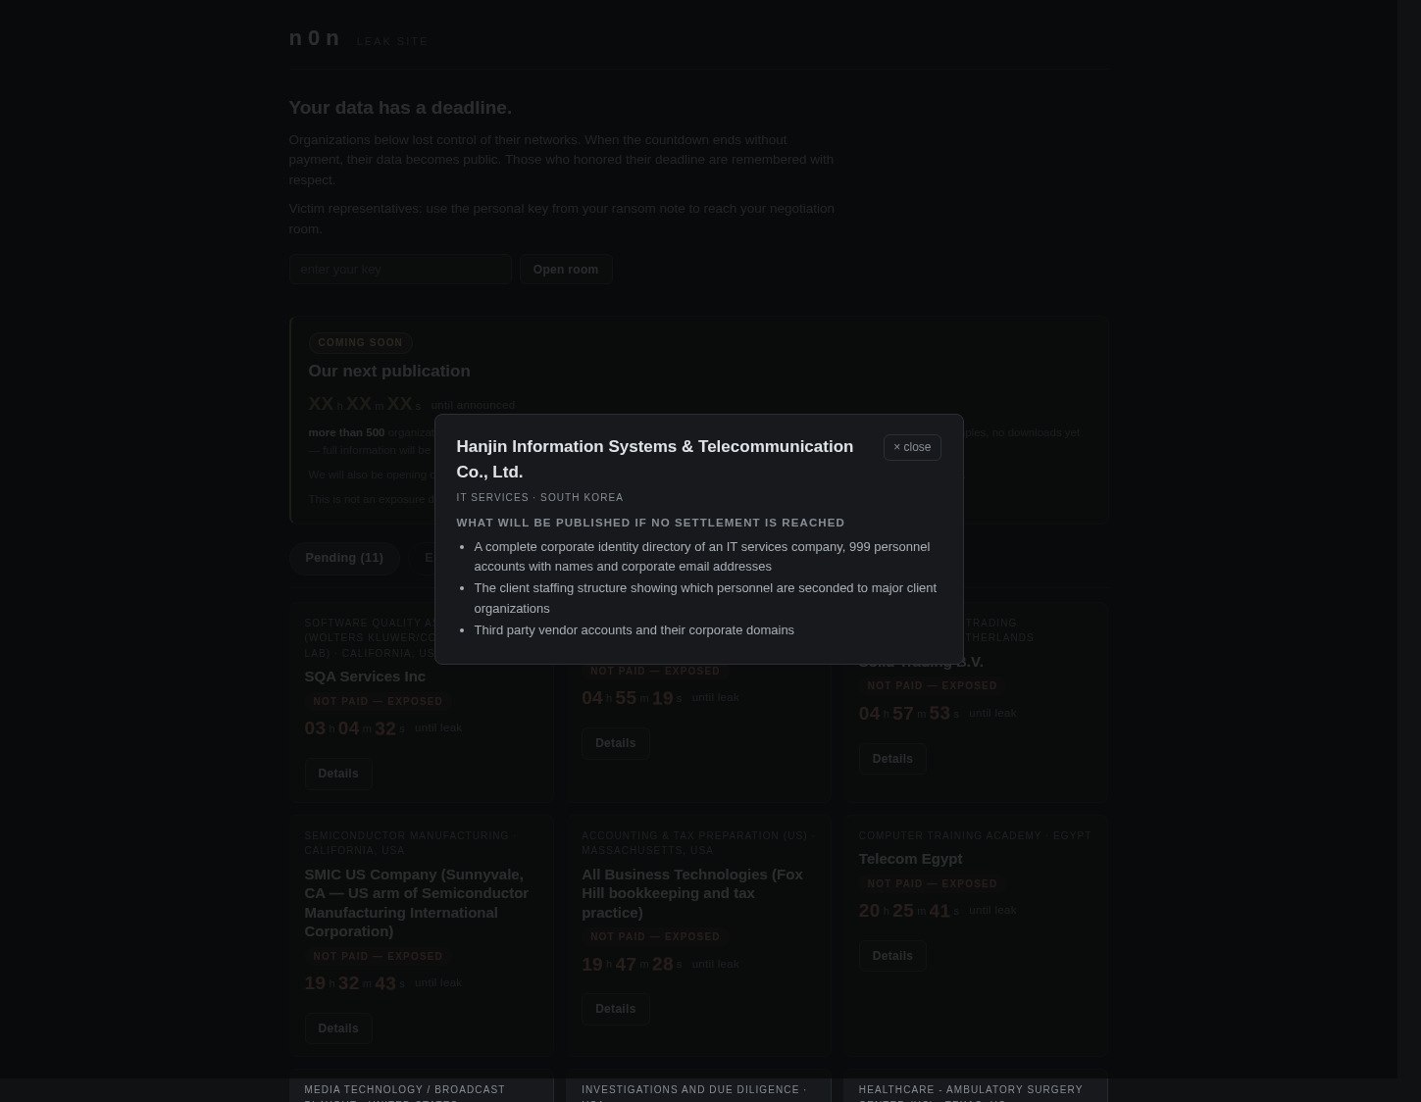Click the 'COMPUTER TRAINING ACADEMY · EGYPT' label
1421x1102 pixels.
(x=975, y=836)
